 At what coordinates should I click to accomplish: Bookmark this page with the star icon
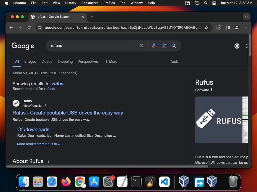tap(206, 27)
